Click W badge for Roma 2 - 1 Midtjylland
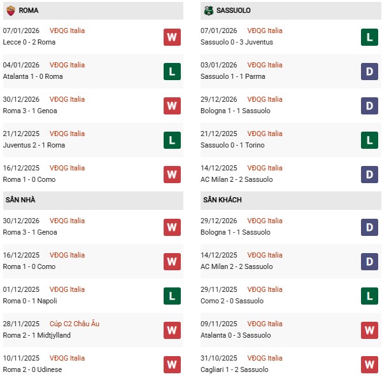Image resolution: width=382 pixels, height=379 pixels. [x=172, y=330]
